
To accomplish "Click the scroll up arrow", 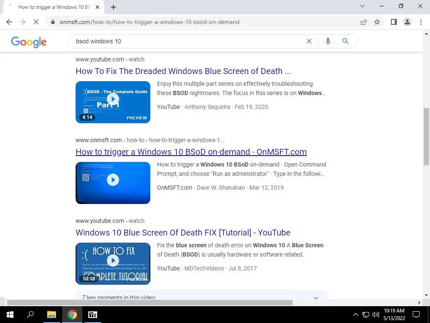I will [x=426, y=34].
